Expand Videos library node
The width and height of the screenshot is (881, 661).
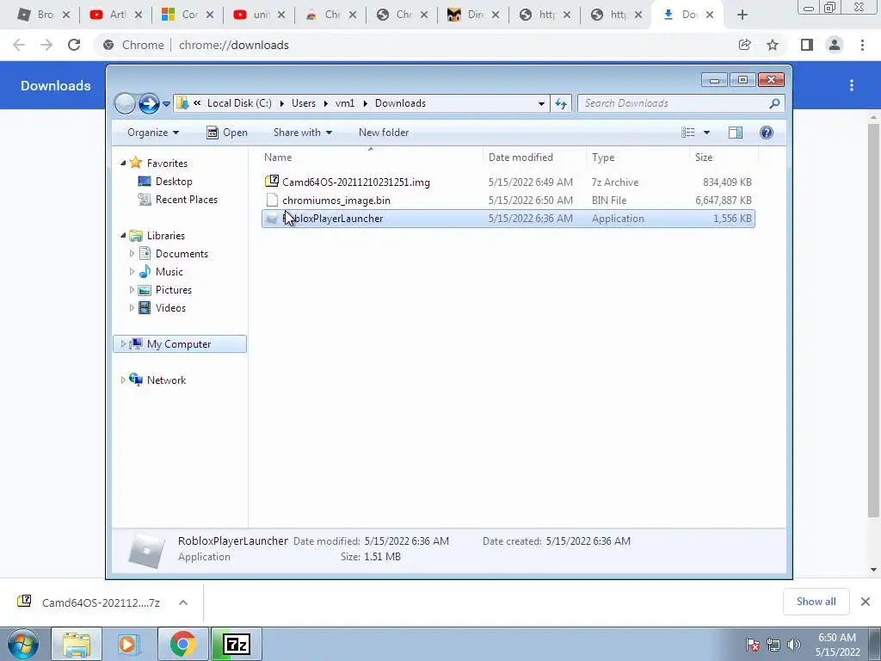pos(132,308)
